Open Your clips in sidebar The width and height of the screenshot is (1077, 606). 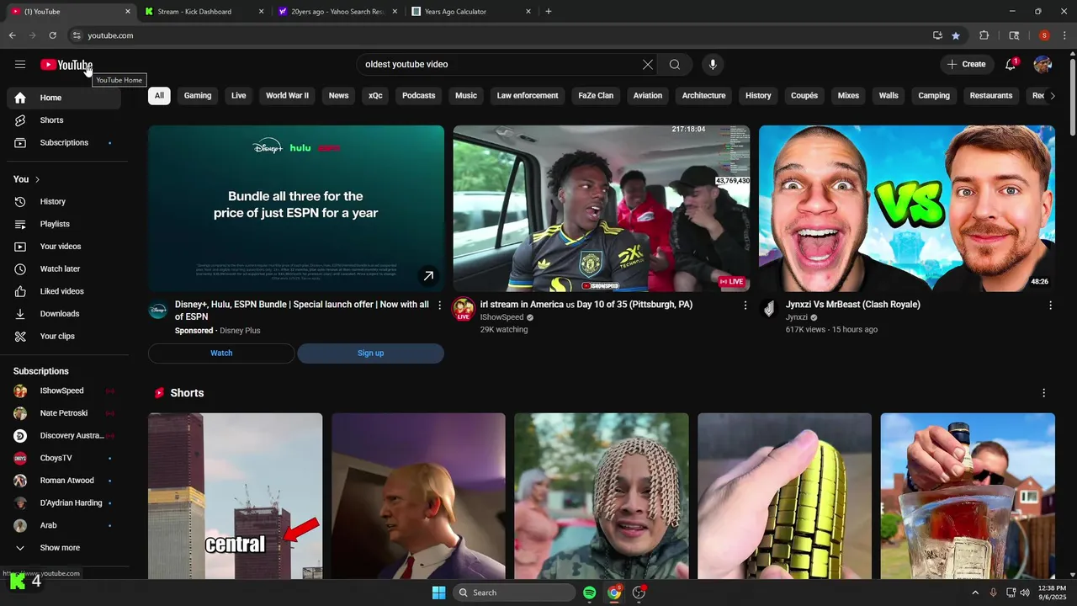click(x=64, y=337)
